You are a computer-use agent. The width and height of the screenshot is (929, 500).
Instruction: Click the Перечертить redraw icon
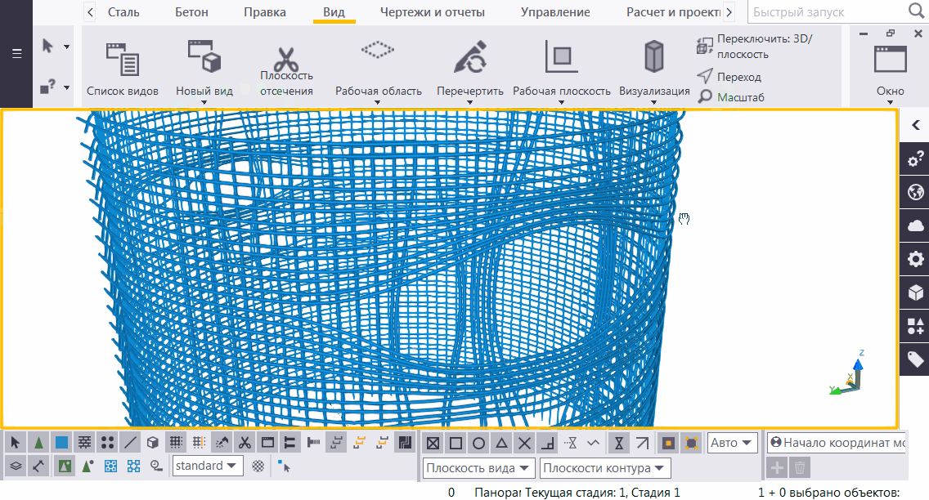[x=469, y=58]
